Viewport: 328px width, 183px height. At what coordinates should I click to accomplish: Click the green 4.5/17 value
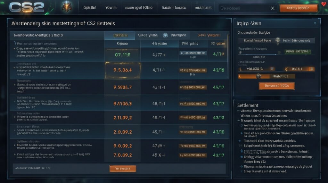point(218,87)
